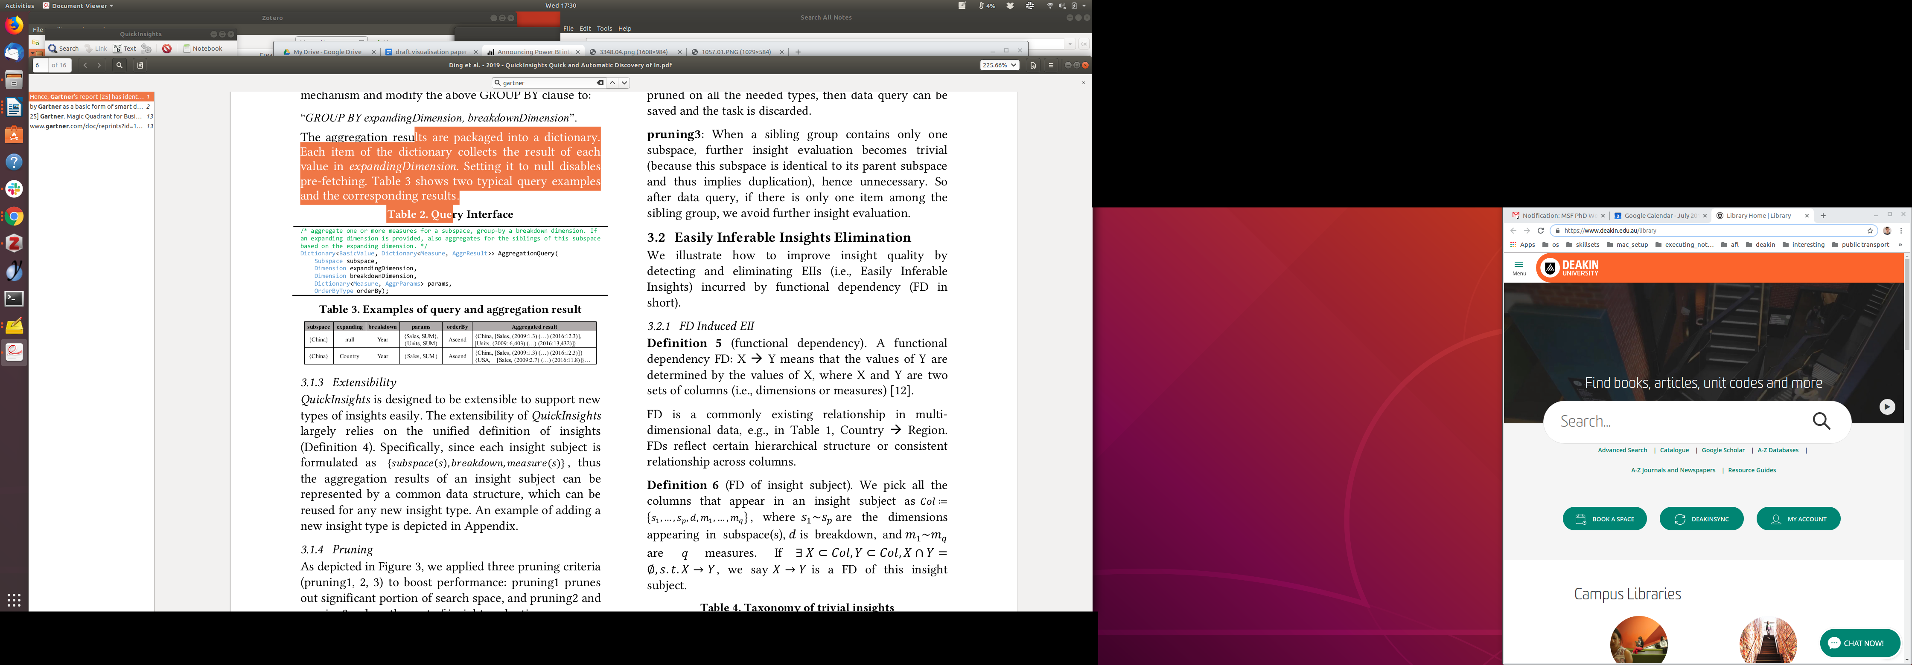This screenshot has height=665, width=1912.
Task: Open the Google Scholar link
Action: coord(1723,450)
